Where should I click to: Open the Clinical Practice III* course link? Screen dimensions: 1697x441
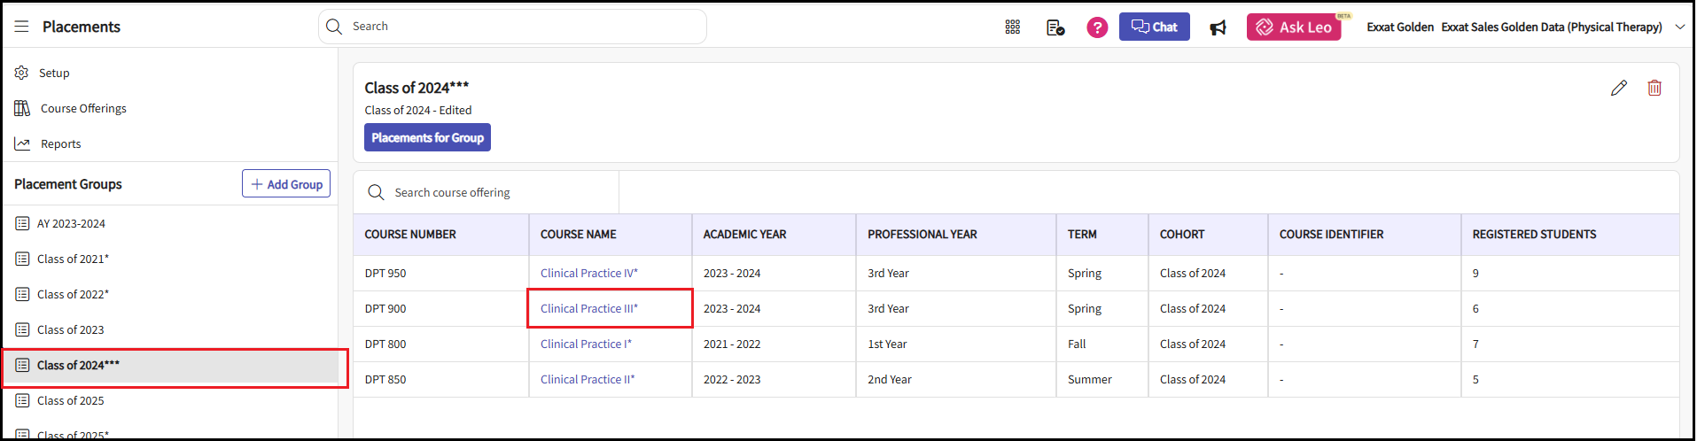click(588, 308)
